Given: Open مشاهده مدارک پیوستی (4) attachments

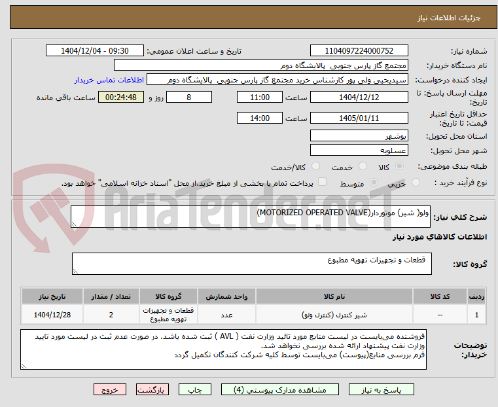Looking at the screenshot, I should 280,390.
